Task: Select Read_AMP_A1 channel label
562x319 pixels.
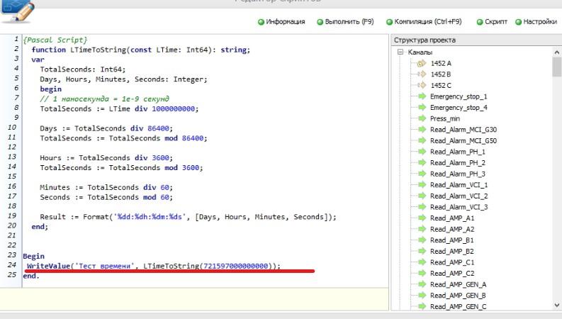Action: (452, 218)
